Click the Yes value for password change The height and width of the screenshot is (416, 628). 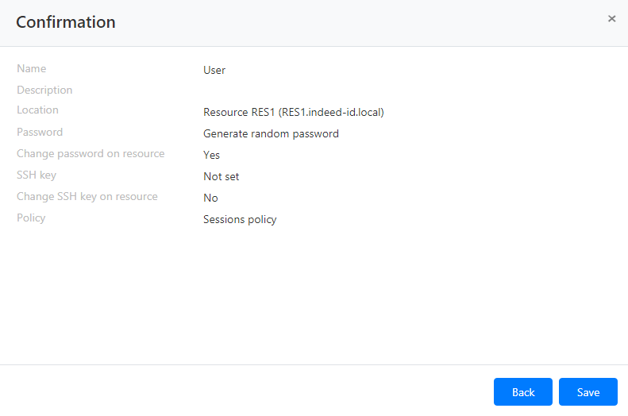tap(211, 155)
